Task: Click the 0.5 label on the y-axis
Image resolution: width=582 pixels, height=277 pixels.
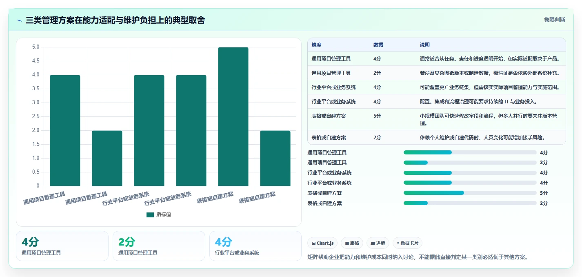Action: click(36, 172)
